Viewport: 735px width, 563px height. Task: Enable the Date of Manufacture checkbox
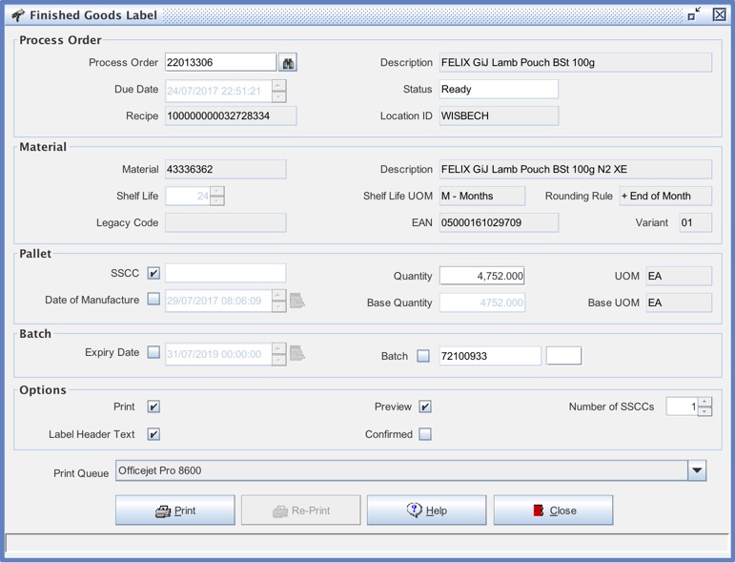click(x=153, y=300)
